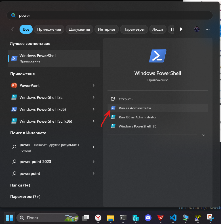Choose Run as Administrator action
The height and width of the screenshot is (224, 221).
tap(158, 108)
